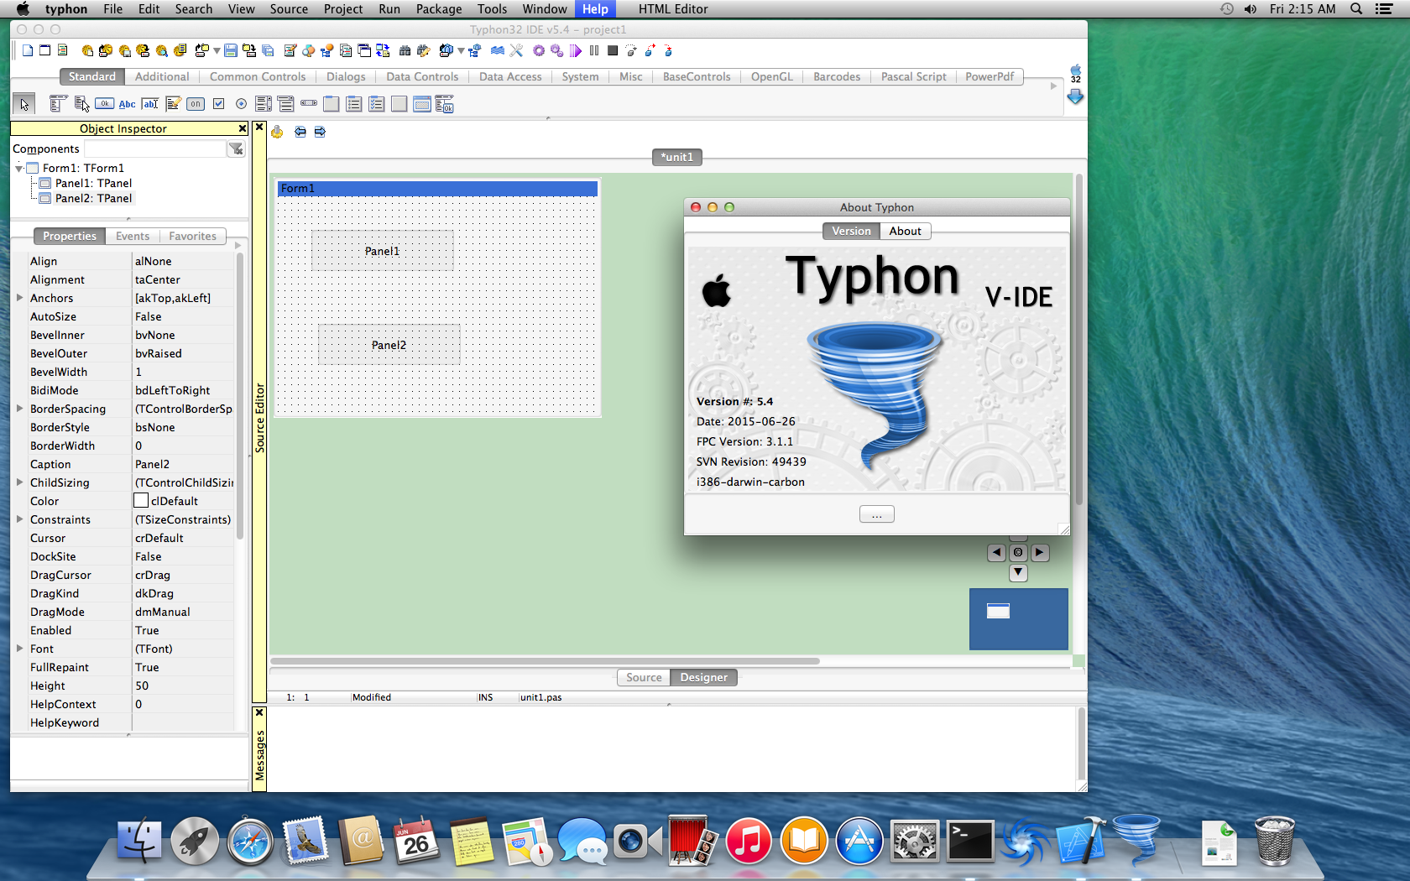Image resolution: width=1410 pixels, height=881 pixels.
Task: Pick the TPanel component icon
Action: (x=399, y=104)
